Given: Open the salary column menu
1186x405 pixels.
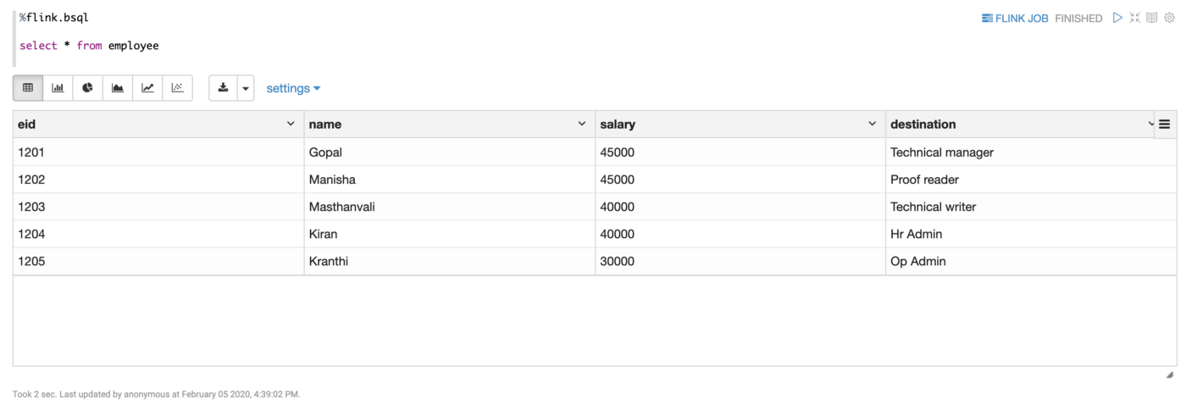Looking at the screenshot, I should 873,124.
